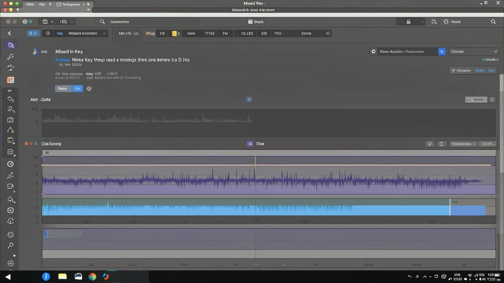Select the person search icon in sidebar
Image resolution: width=504 pixels, height=283 pixels.
pyautogui.click(x=11, y=109)
